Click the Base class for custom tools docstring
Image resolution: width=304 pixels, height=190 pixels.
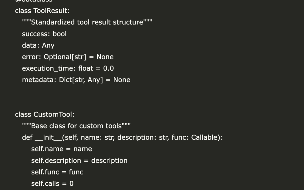click(x=76, y=126)
